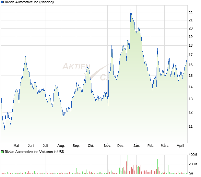Screen dimensions: 201x177
Task: Click the green volume legend square
Action: 2,151
